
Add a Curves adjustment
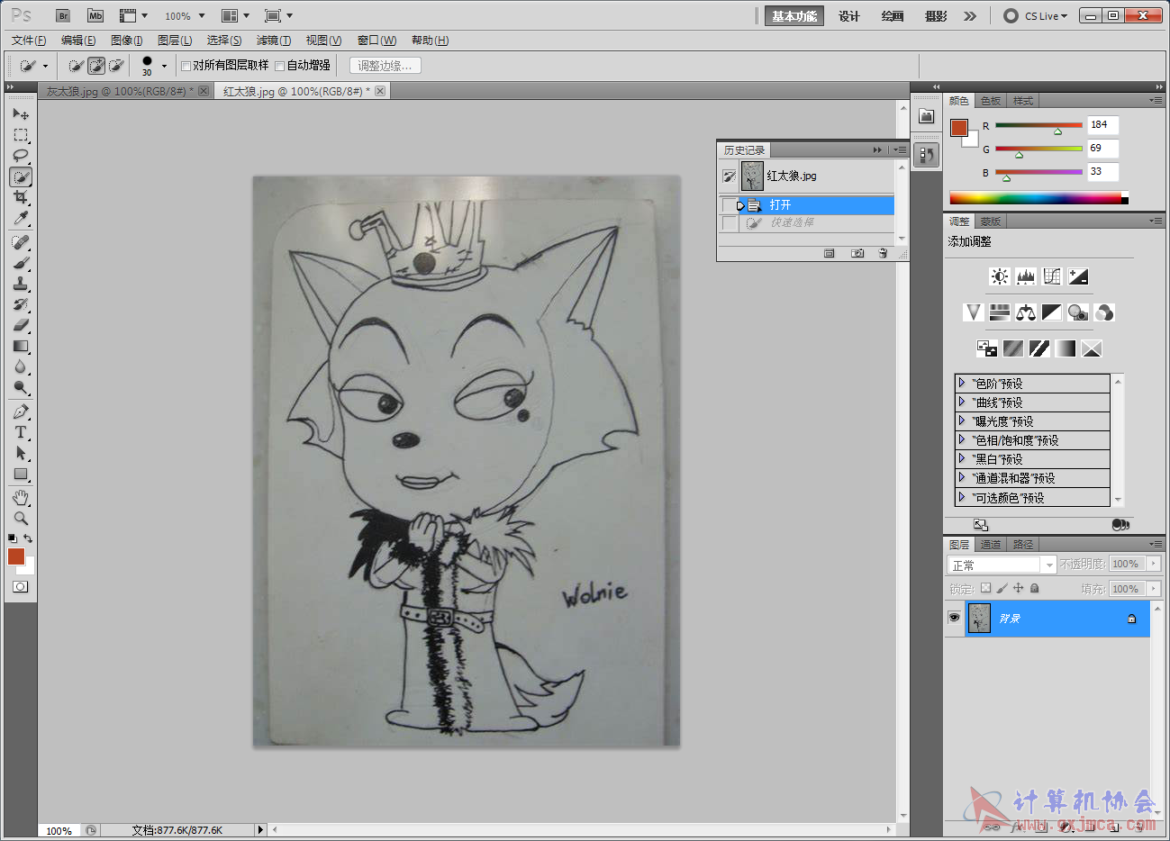(1052, 276)
